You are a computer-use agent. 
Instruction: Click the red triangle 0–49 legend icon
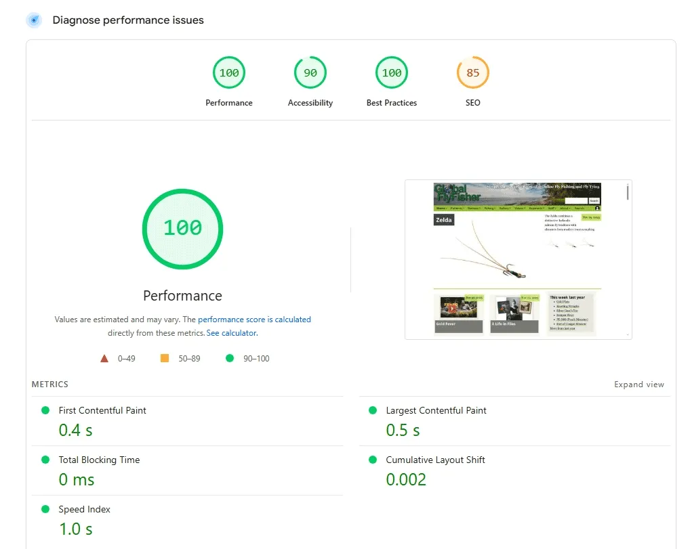(104, 358)
